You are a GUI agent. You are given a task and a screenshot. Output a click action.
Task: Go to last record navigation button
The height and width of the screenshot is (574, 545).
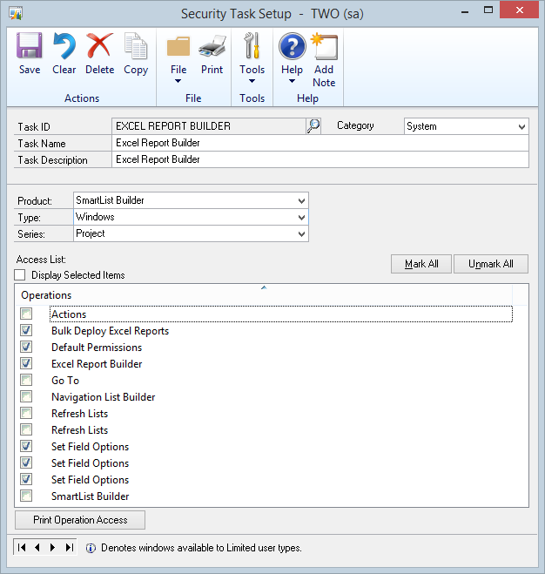click(69, 547)
